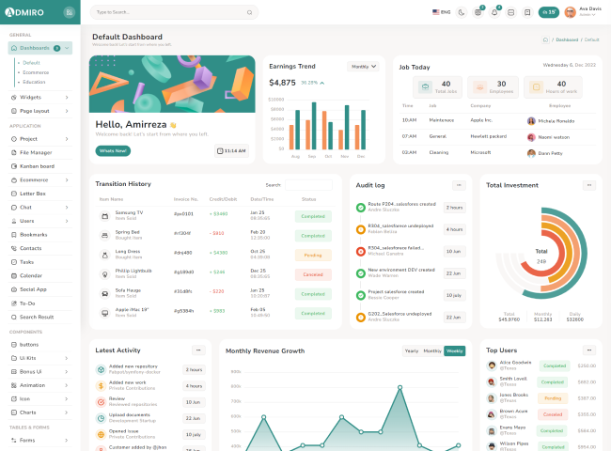Select Weekly in Monthly Revenue Growth
Image resolution: width=611 pixels, height=451 pixels.
coord(455,350)
